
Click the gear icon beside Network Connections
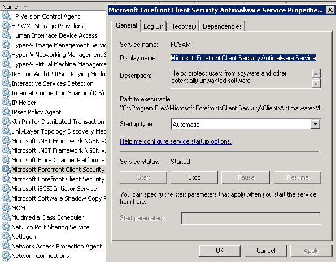(x=6, y=256)
